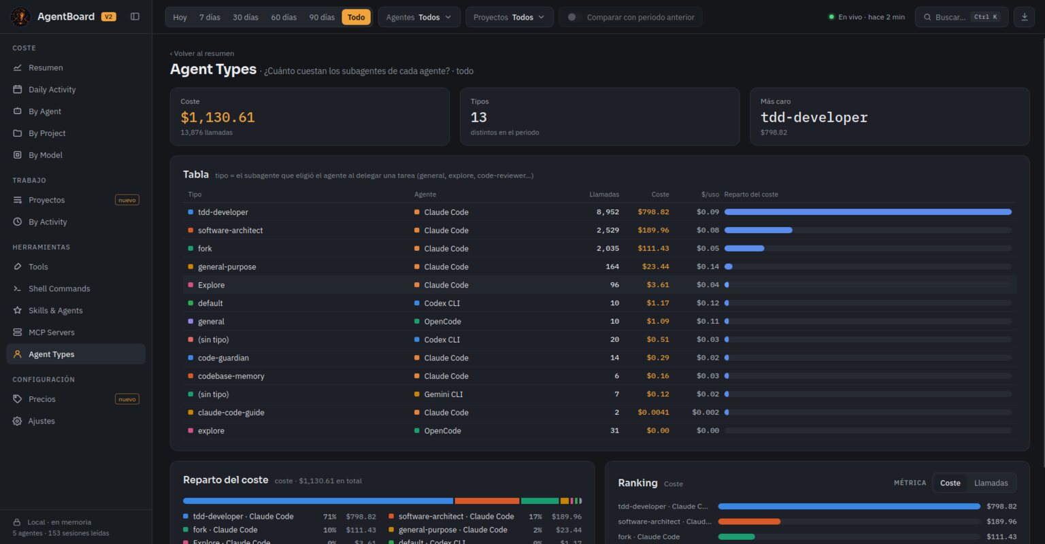Open the Agentes Todos dropdown
The image size is (1045, 544).
419,17
